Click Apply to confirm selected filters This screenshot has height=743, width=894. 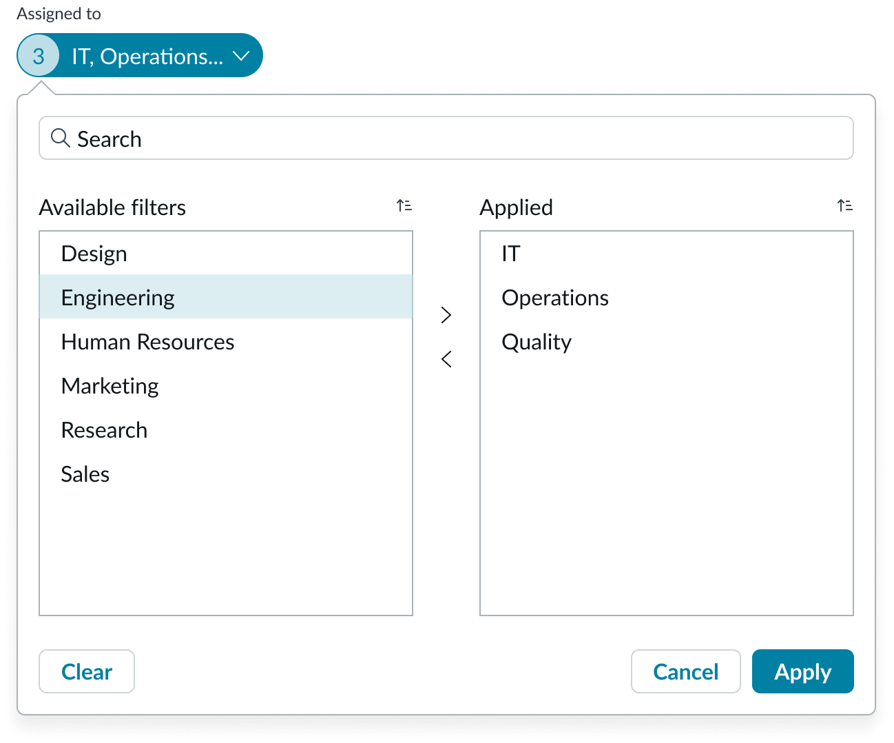[x=802, y=671]
